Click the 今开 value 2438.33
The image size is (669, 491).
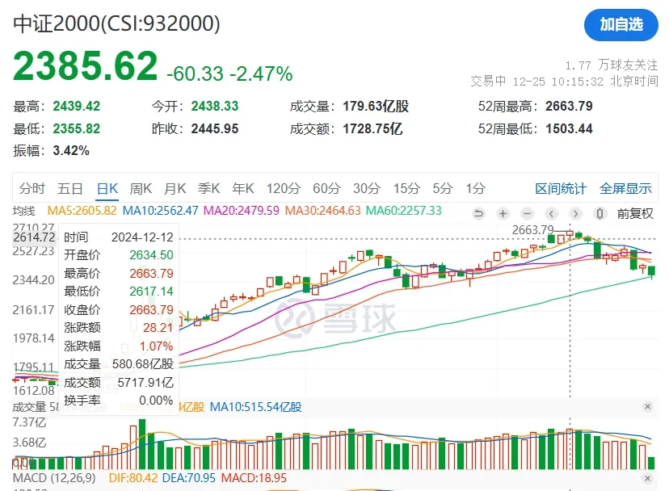pyautogui.click(x=215, y=107)
